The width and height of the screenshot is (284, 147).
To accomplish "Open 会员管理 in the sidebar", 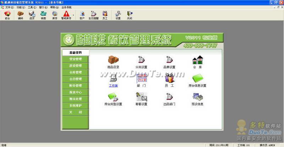I will click(x=76, y=79).
